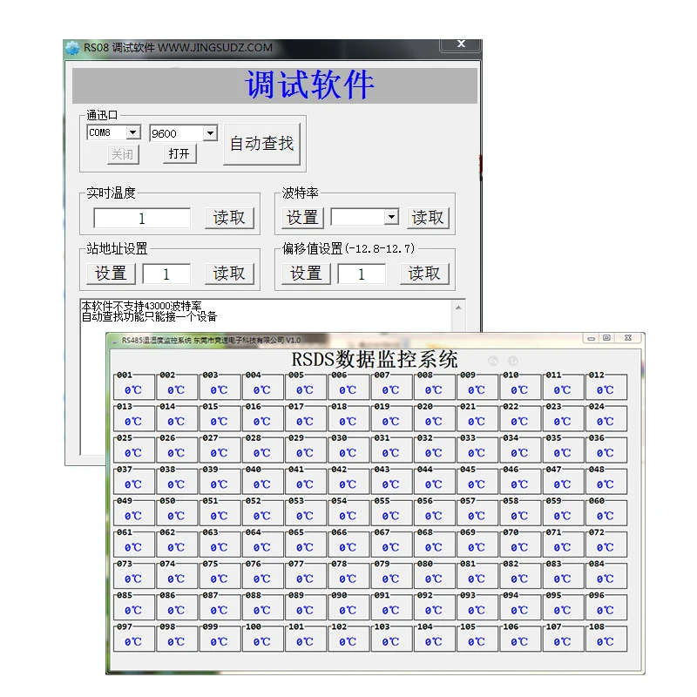Click the 自动查找 button
This screenshot has width=697, height=697.
(262, 144)
